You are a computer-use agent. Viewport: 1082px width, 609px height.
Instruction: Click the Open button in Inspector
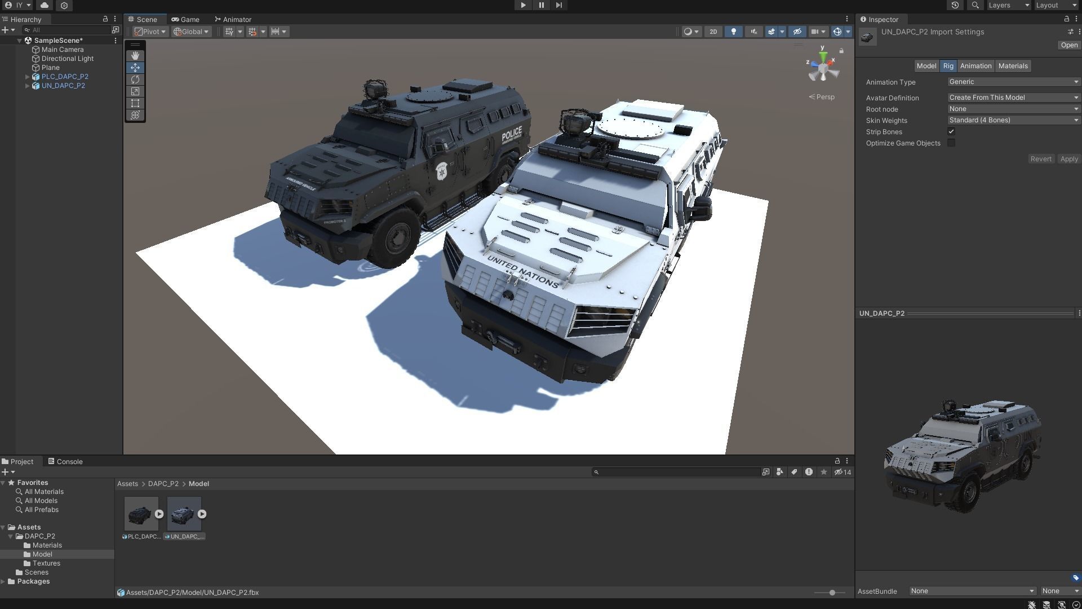pyautogui.click(x=1068, y=45)
